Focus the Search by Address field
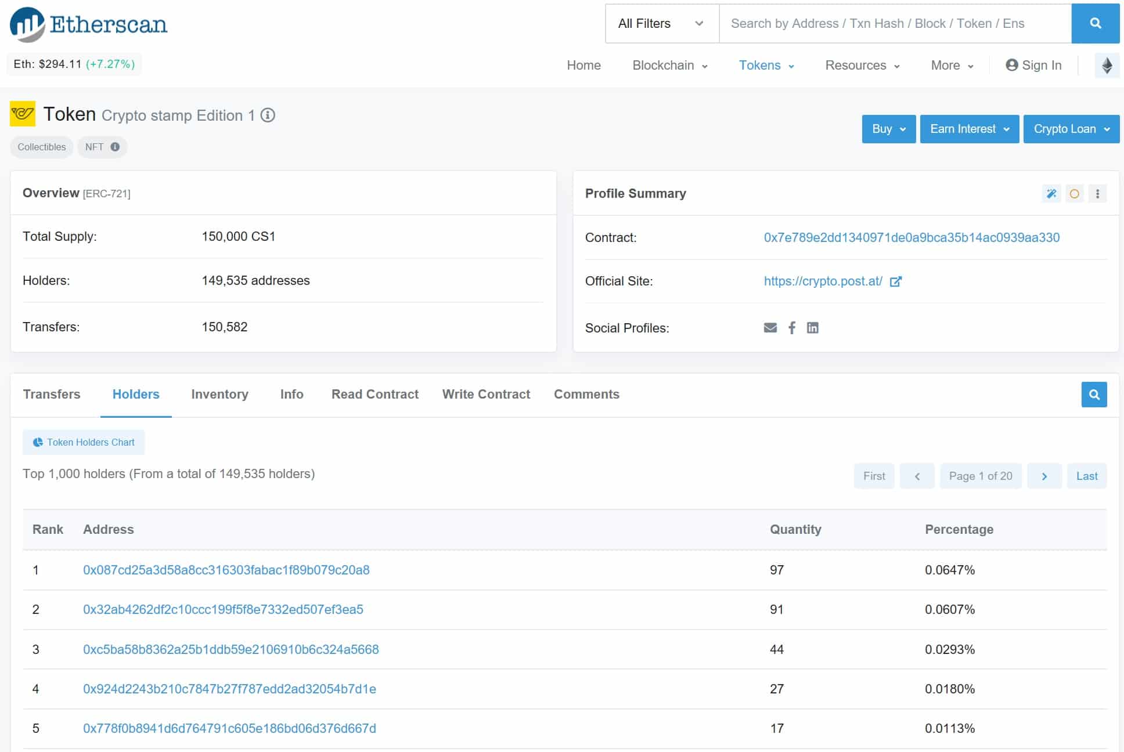 895,23
